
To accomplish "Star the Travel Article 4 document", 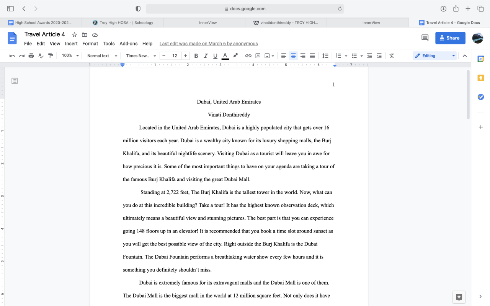I will [x=75, y=35].
